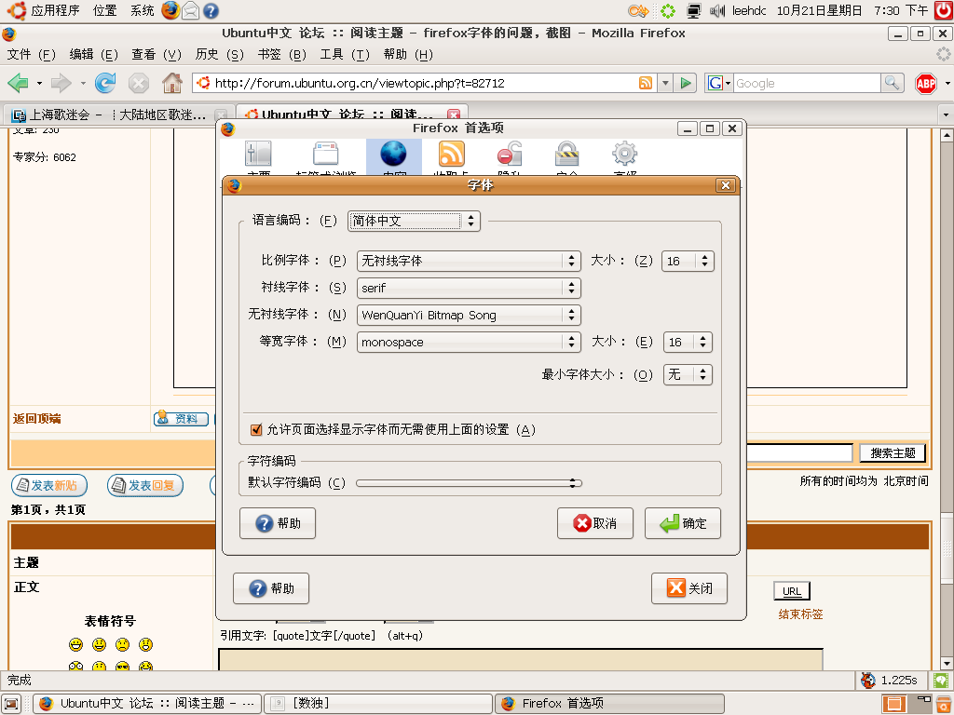Screen dimensions: 954x715
Task: Click the 结束标签 link
Action: [800, 614]
